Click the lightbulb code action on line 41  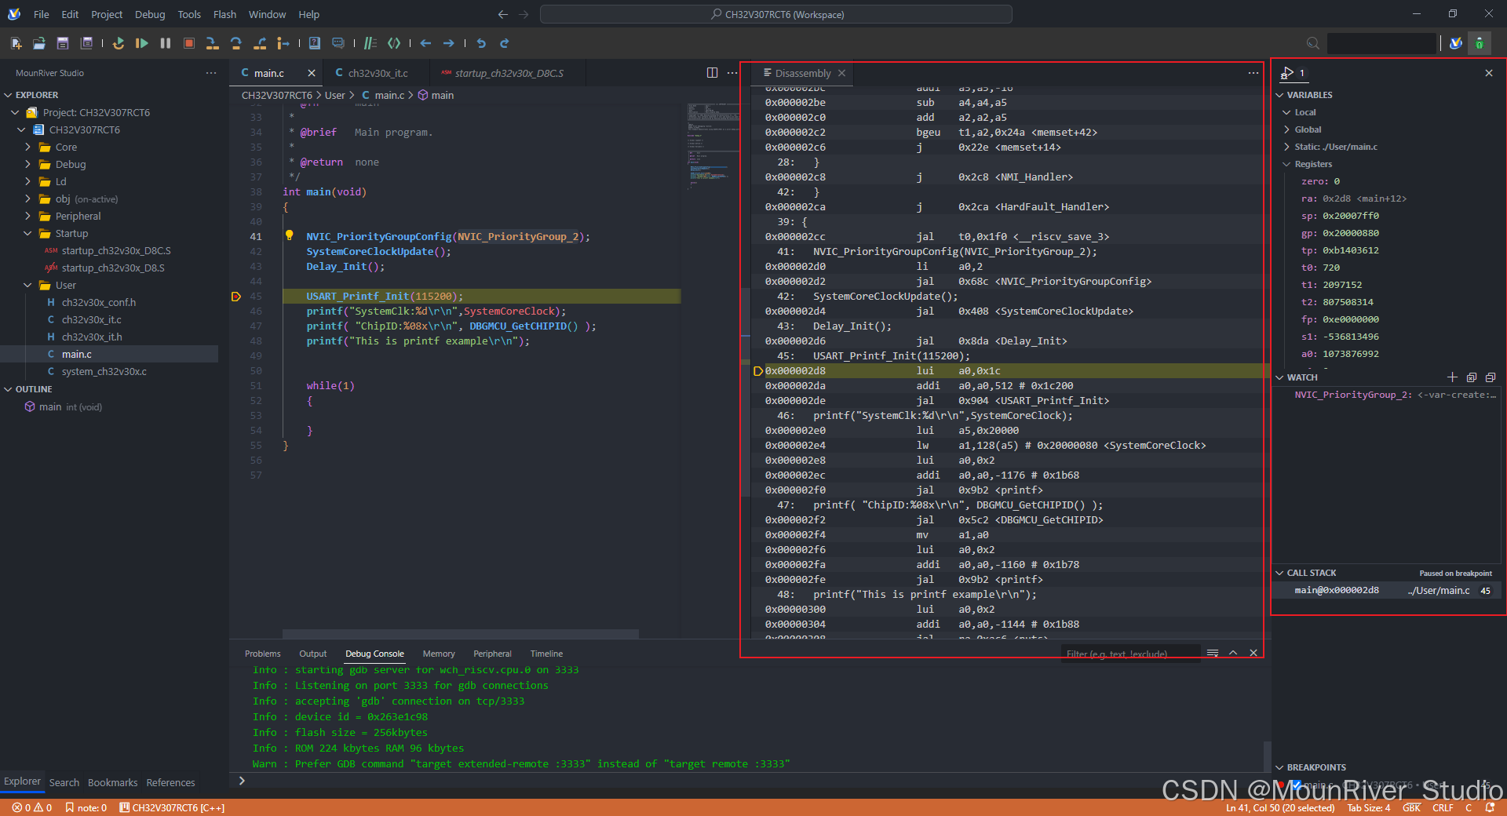click(x=290, y=235)
